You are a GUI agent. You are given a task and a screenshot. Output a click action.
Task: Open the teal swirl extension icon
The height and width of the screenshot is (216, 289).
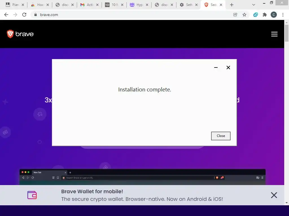click(255, 15)
